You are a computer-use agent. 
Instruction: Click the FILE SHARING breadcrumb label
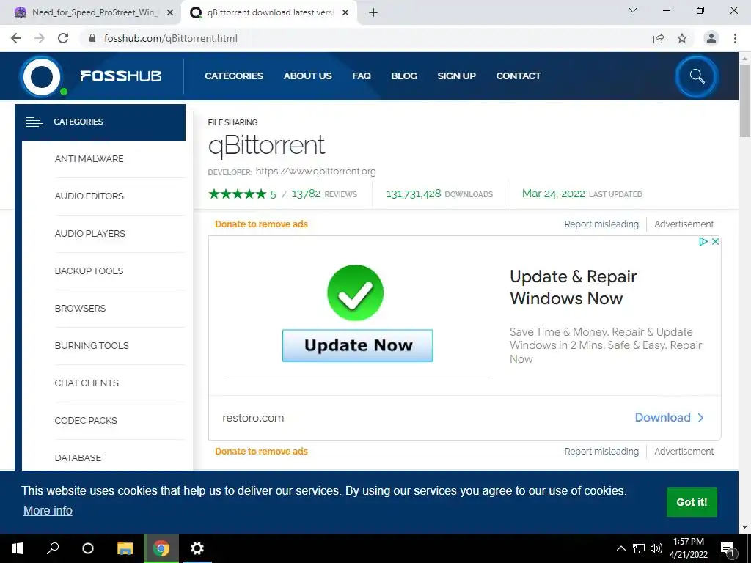point(232,122)
